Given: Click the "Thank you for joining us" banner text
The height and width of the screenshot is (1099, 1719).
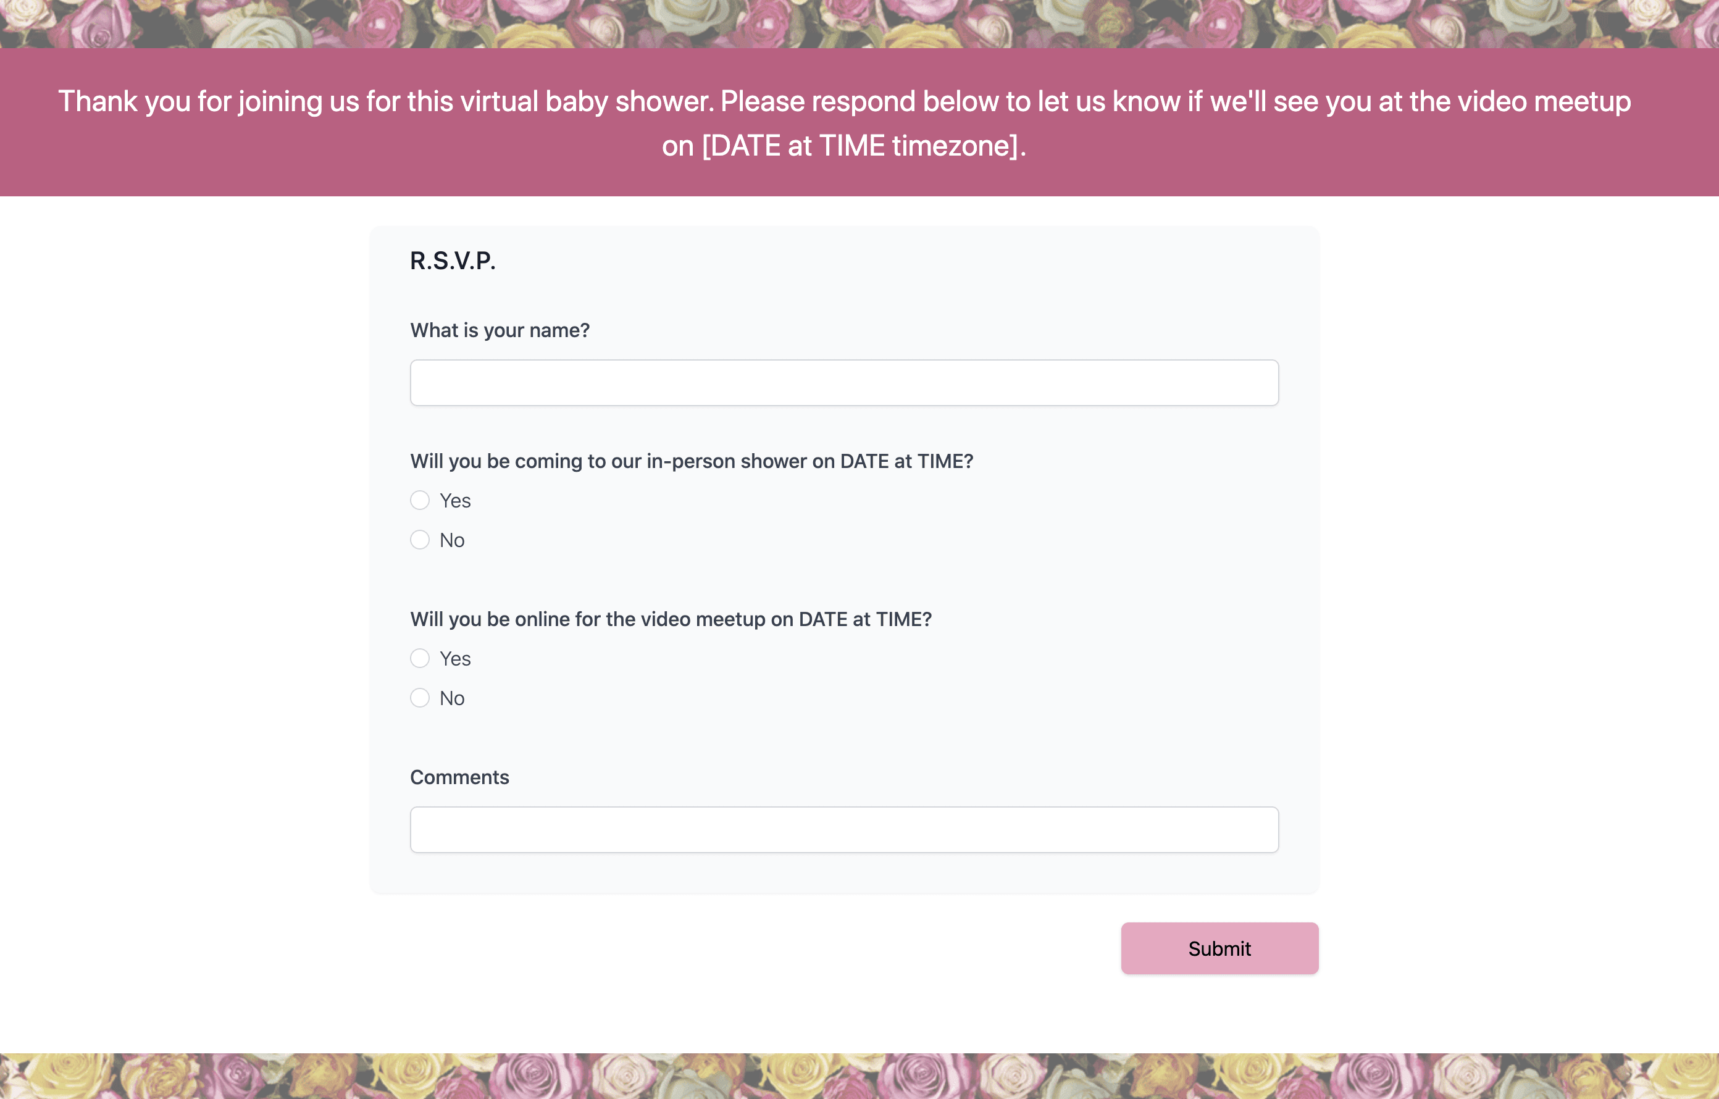Looking at the screenshot, I should 844,101.
